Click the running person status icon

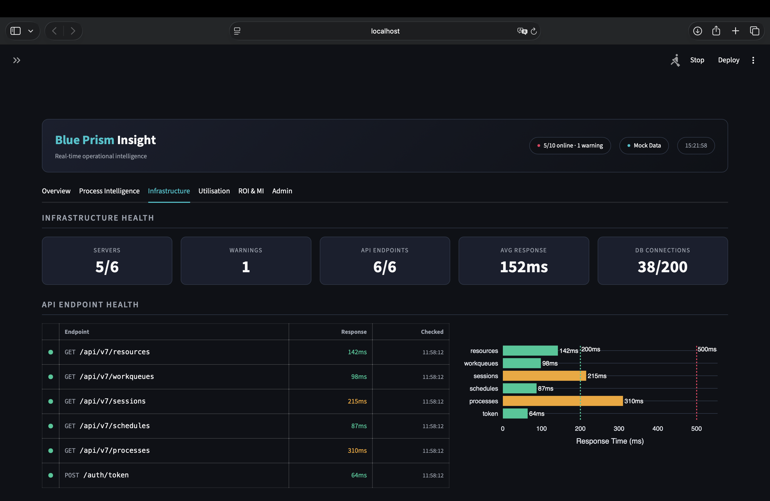675,60
